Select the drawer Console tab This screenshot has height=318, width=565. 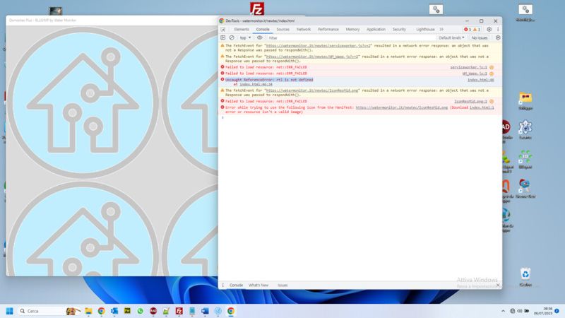[x=236, y=285]
